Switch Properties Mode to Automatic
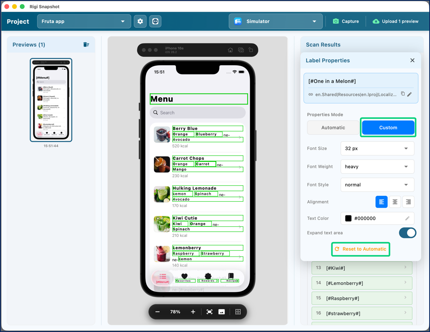 click(x=333, y=128)
